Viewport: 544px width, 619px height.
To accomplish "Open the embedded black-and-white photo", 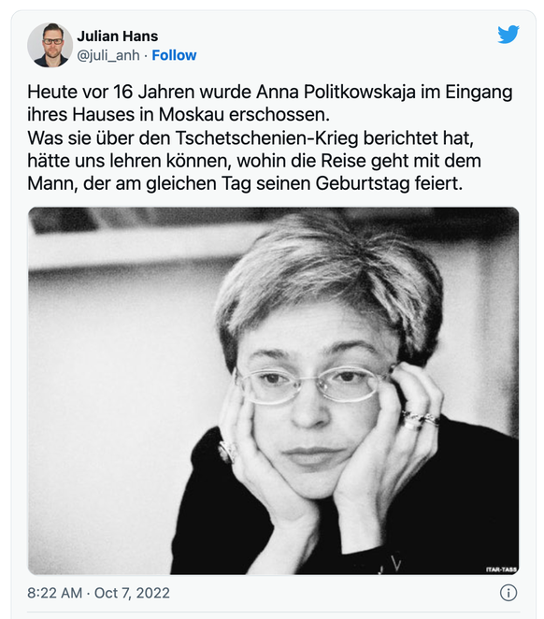I will 273,391.
